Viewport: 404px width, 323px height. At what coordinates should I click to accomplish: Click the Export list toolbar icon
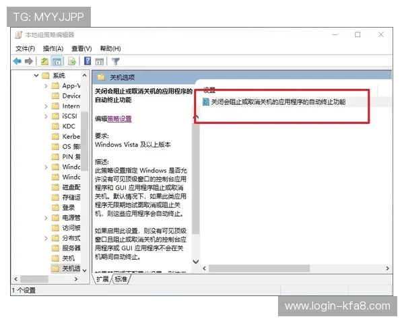(x=71, y=61)
